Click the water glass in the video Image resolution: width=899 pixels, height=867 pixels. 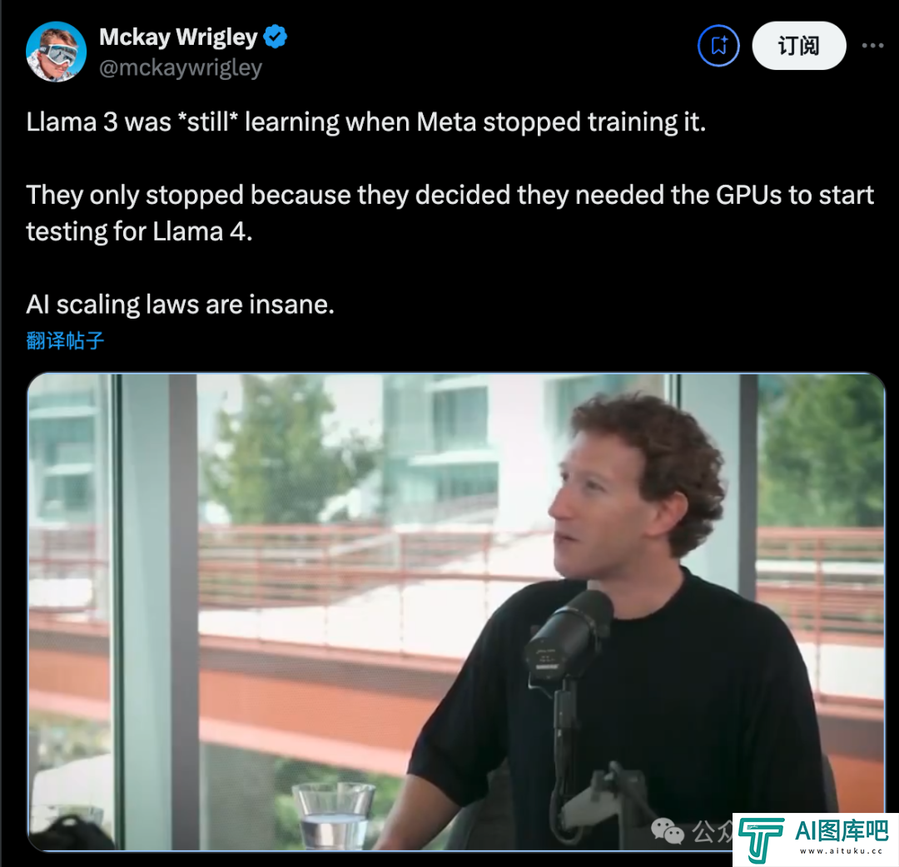[x=334, y=815]
